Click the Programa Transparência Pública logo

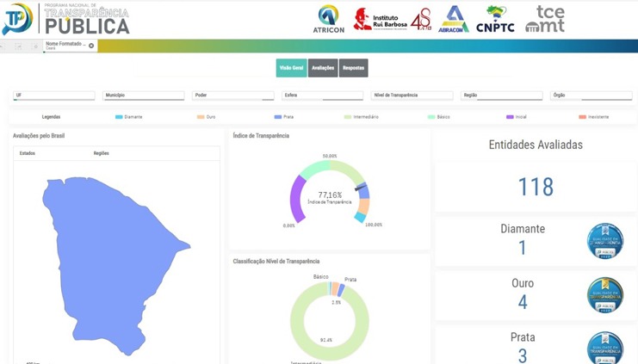tap(66, 19)
